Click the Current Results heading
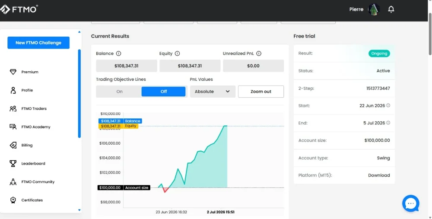This screenshot has width=432, height=219. 110,36
